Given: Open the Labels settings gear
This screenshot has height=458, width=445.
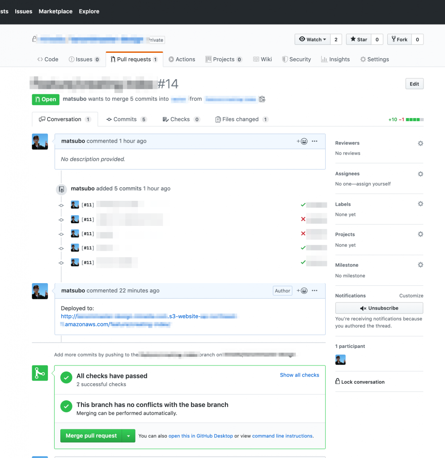Looking at the screenshot, I should [420, 204].
